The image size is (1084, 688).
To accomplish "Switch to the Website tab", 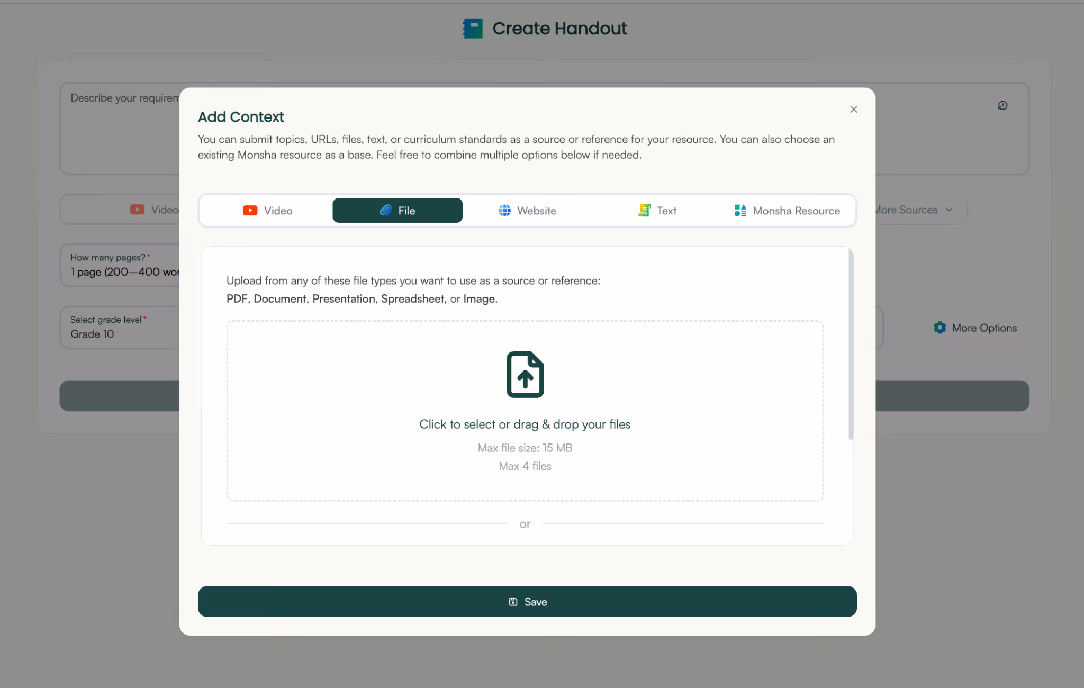I will tap(527, 210).
